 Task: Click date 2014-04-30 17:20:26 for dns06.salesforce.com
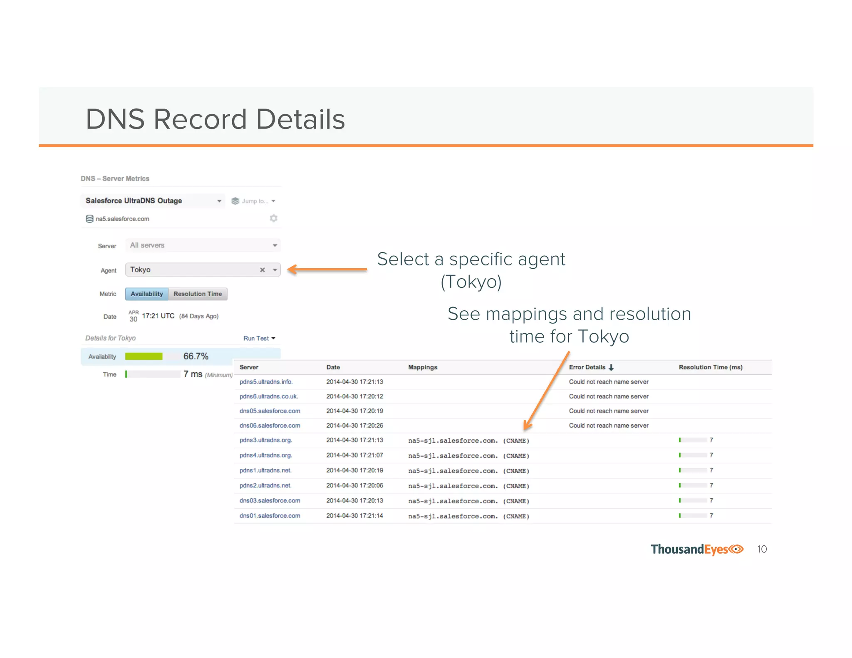coord(354,425)
